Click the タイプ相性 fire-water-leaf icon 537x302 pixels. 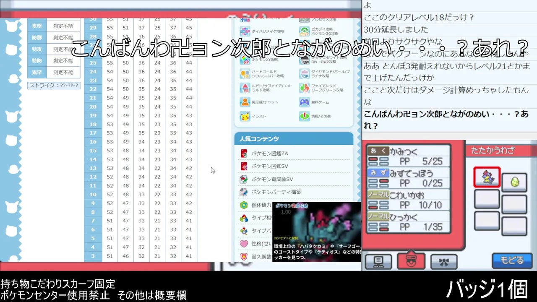(244, 218)
